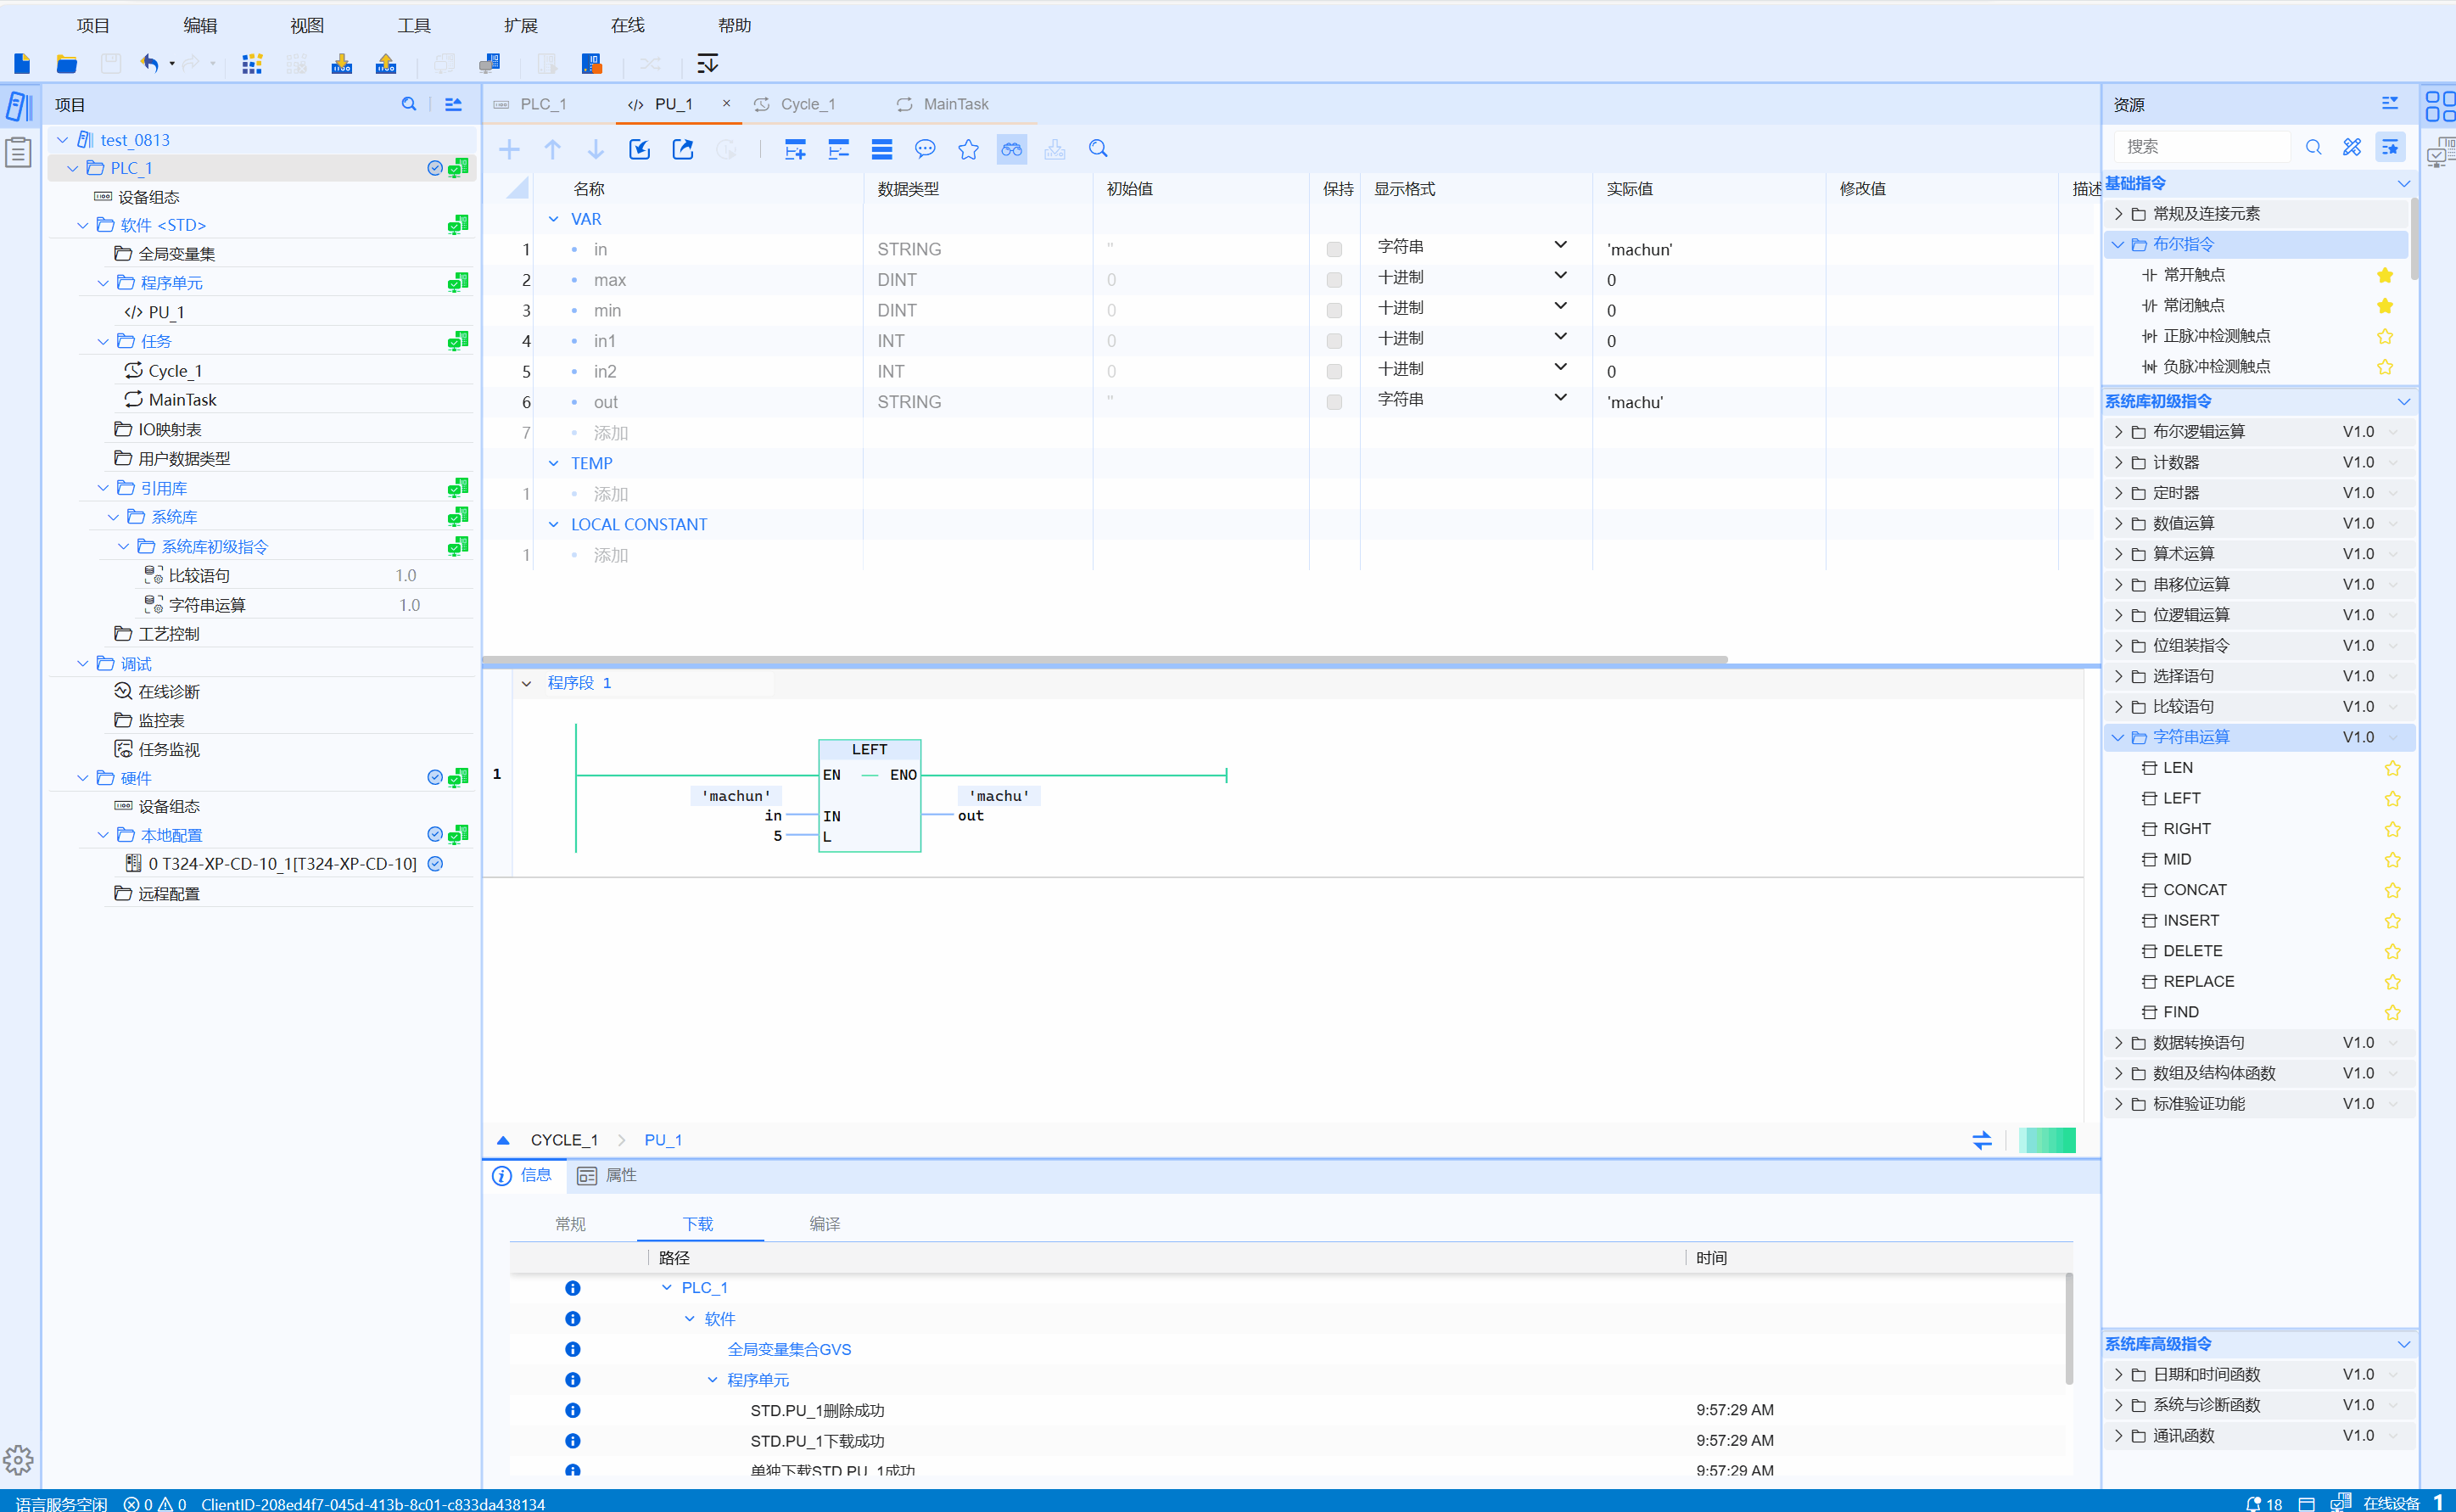
Task: Star the LEFT instruction as favorite
Action: point(2392,799)
